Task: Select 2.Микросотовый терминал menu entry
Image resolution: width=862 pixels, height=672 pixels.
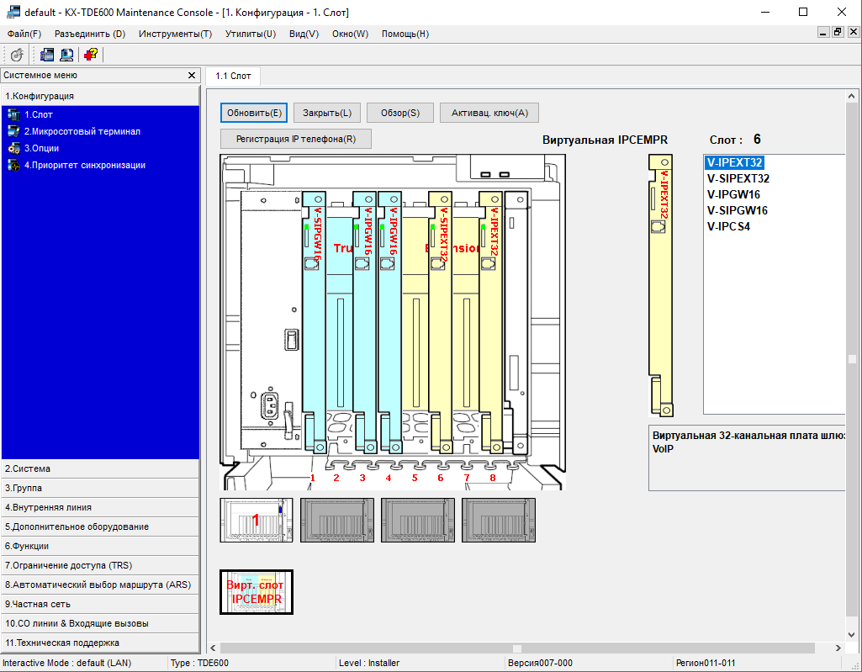Action: point(82,131)
